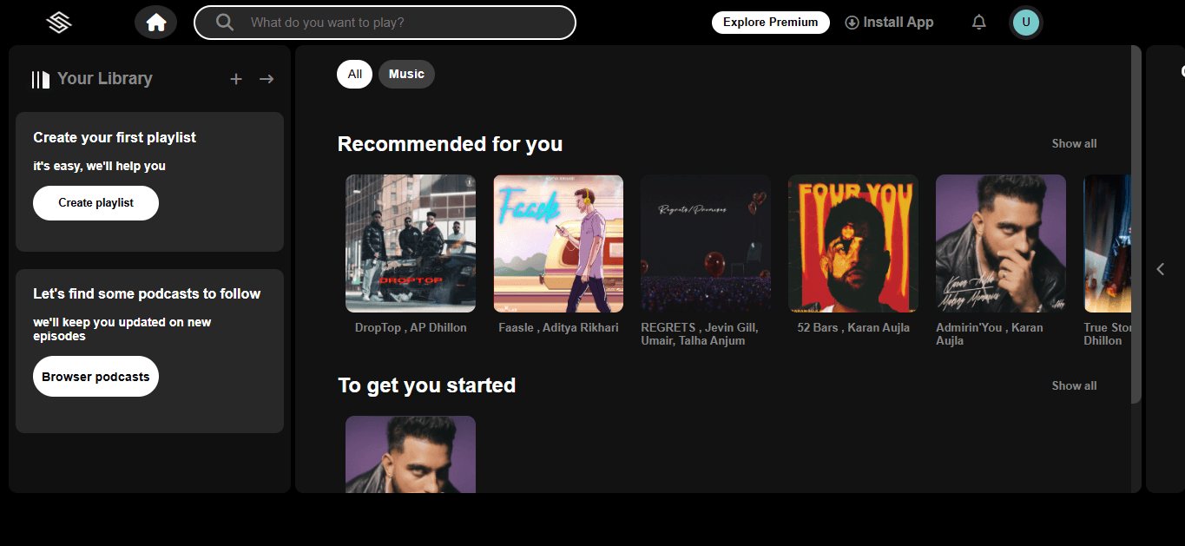Image resolution: width=1185 pixels, height=546 pixels.
Task: Switch to the Music filter tab
Action: tap(406, 74)
